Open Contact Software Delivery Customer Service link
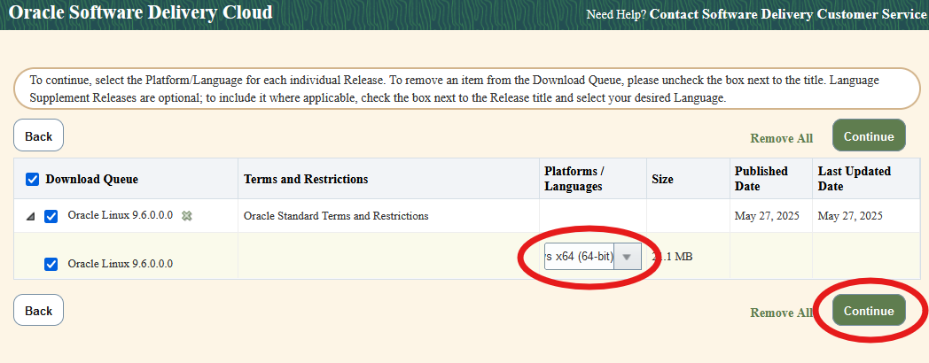 [788, 13]
